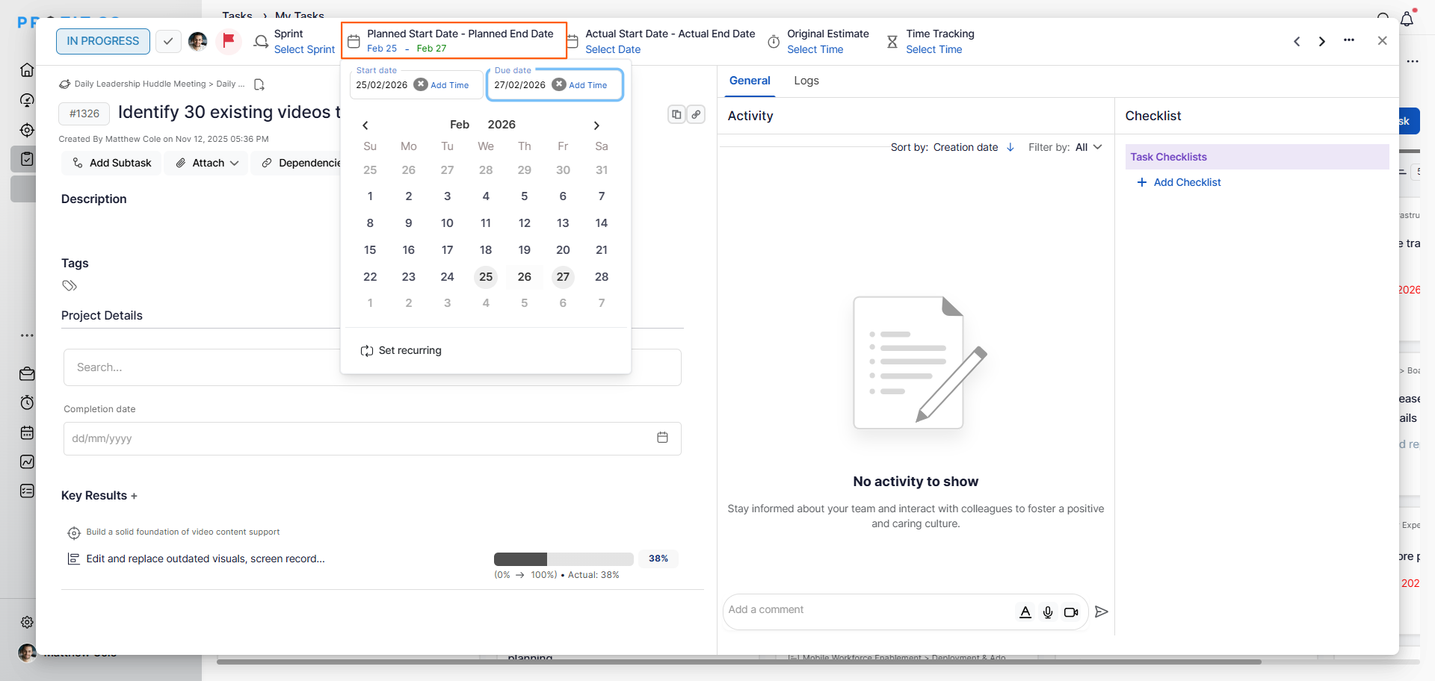
Task: Show next month in calendar
Action: [596, 125]
